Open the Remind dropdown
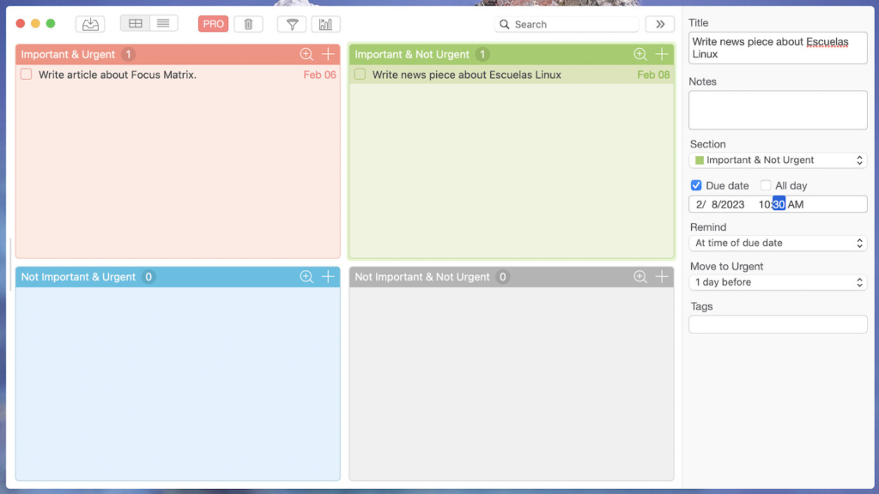879x494 pixels. click(x=777, y=243)
